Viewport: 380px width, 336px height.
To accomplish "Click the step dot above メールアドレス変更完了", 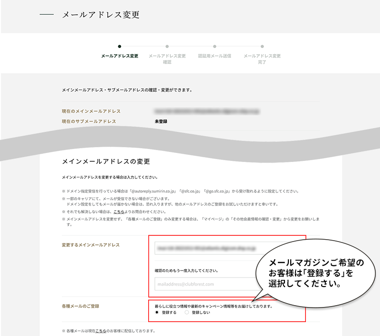I will pyautogui.click(x=262, y=47).
